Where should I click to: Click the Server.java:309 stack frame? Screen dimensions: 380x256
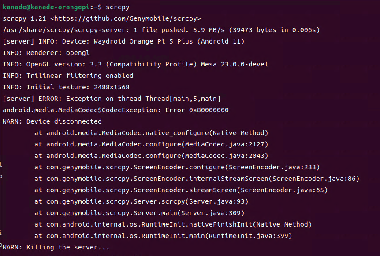pos(141,213)
